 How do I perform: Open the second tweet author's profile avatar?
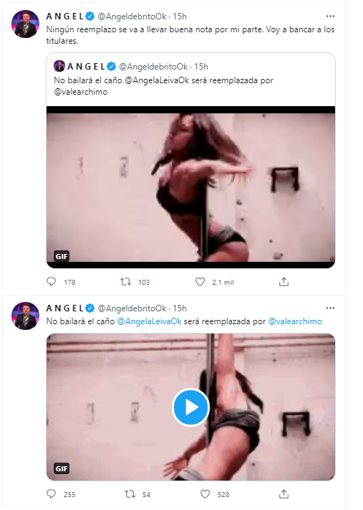25,316
